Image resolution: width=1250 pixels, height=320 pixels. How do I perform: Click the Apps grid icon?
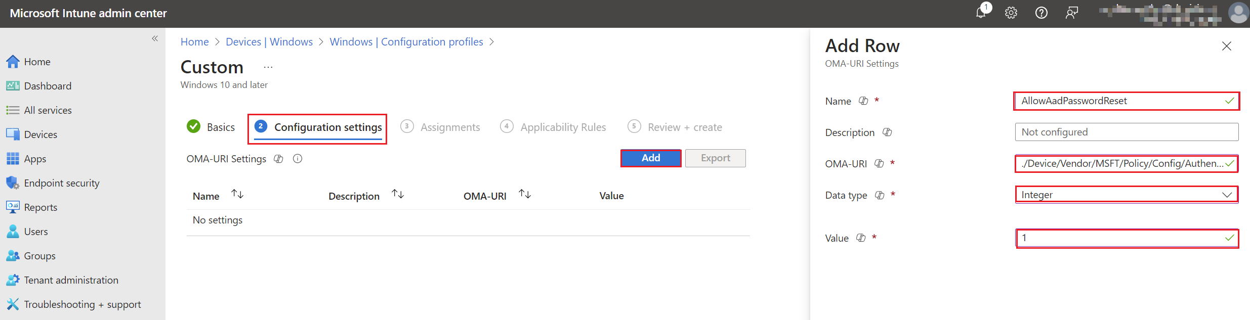(x=13, y=159)
